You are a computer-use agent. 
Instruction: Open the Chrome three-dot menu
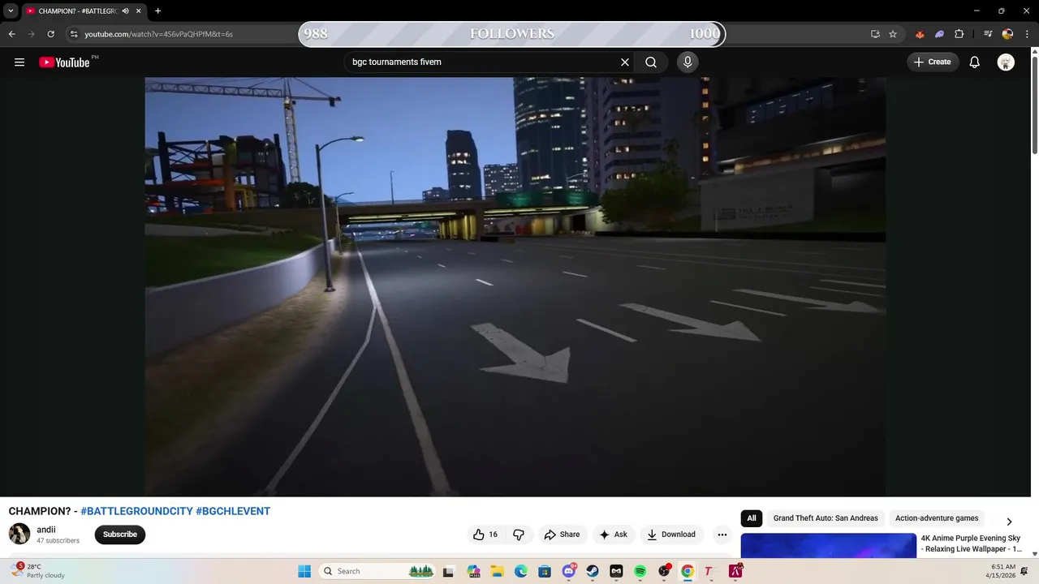[x=1026, y=34]
